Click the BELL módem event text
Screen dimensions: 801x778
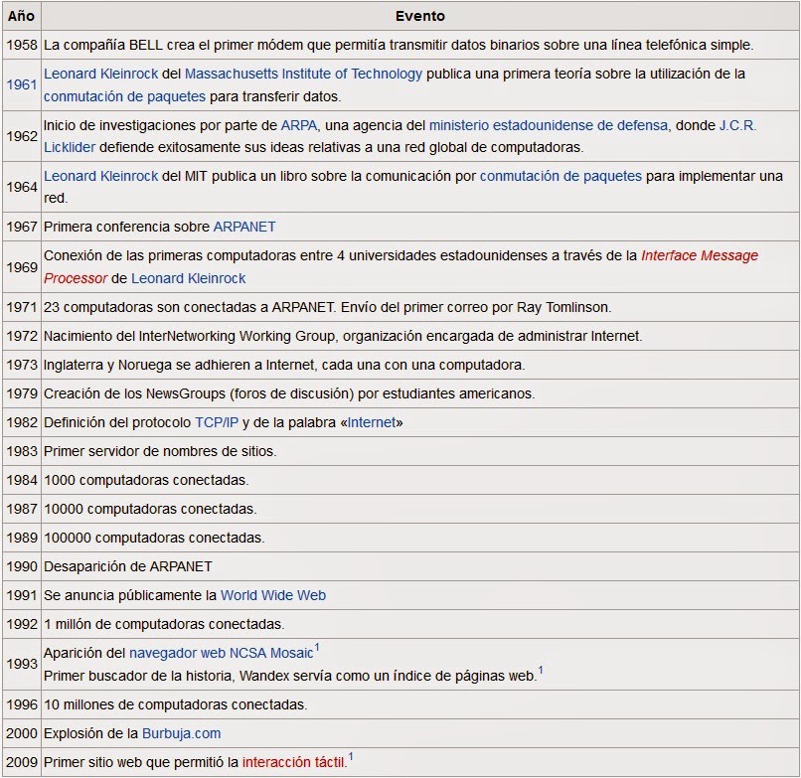[399, 45]
